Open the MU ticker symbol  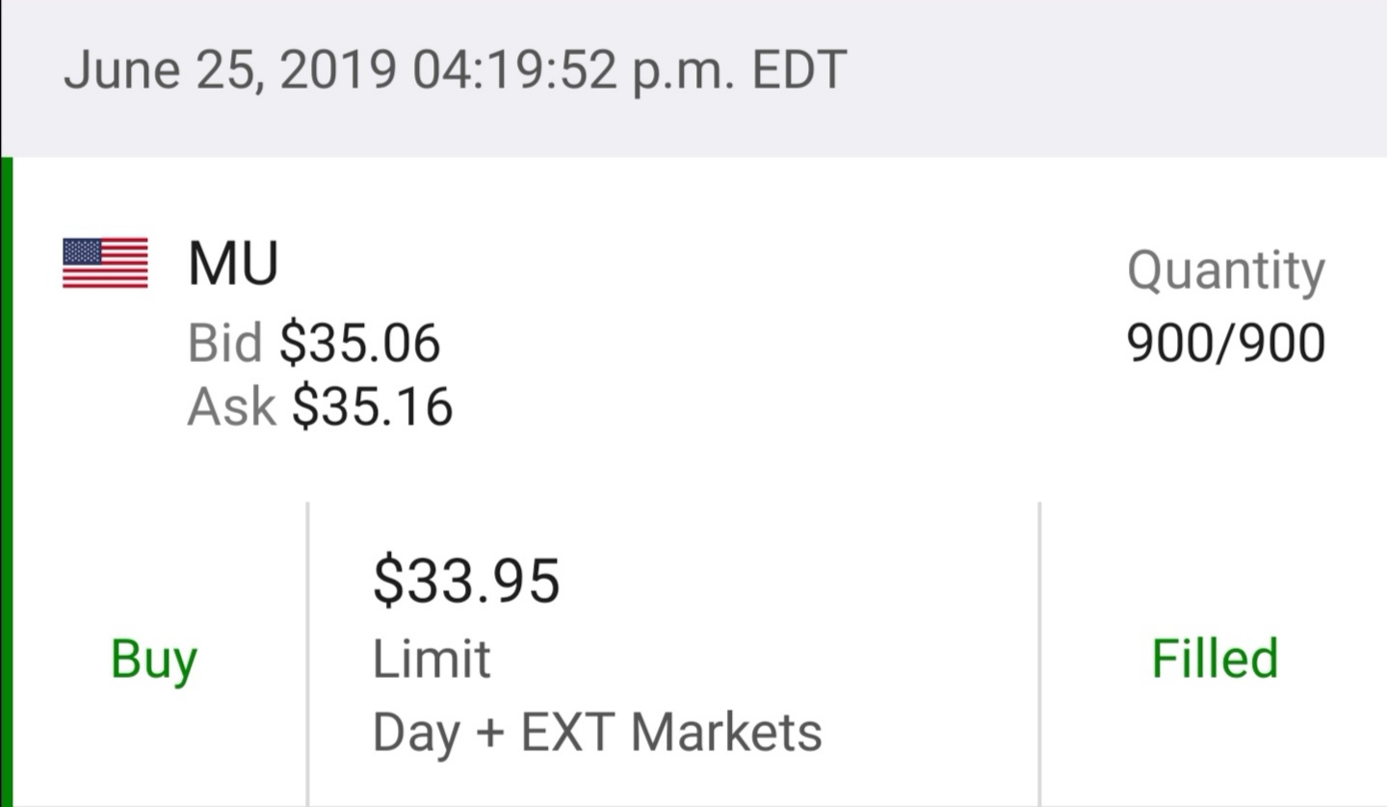pos(233,264)
